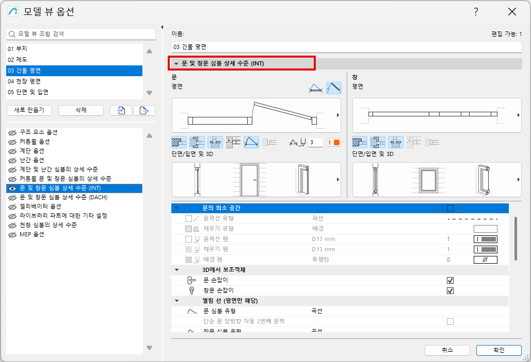Open the orange door line pen color swatch

[334, 143]
